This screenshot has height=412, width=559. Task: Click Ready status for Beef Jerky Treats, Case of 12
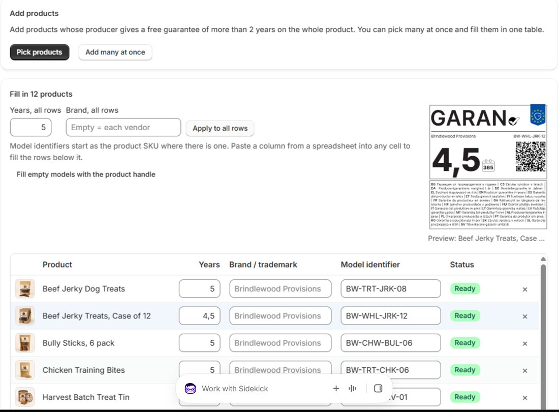465,316
